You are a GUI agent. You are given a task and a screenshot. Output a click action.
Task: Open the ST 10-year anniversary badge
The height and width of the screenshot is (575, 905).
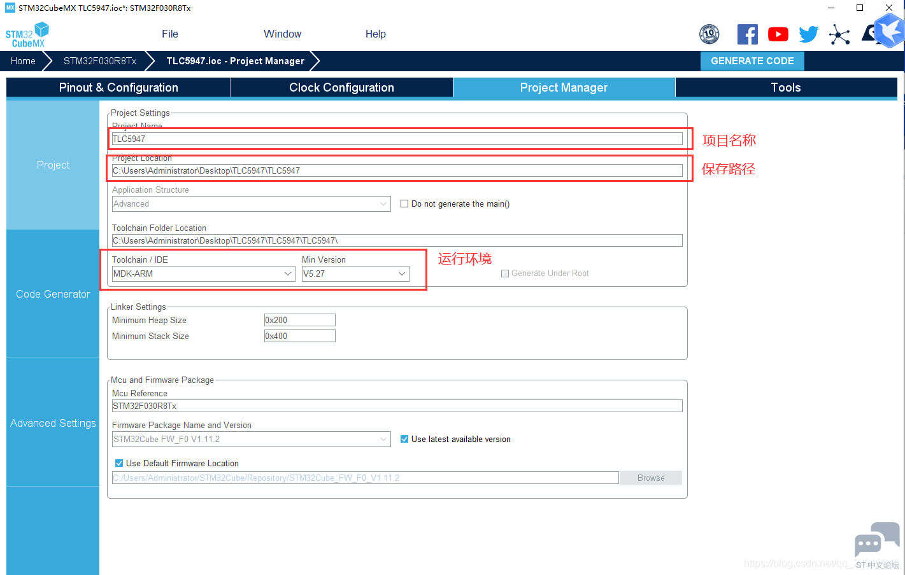pyautogui.click(x=709, y=34)
